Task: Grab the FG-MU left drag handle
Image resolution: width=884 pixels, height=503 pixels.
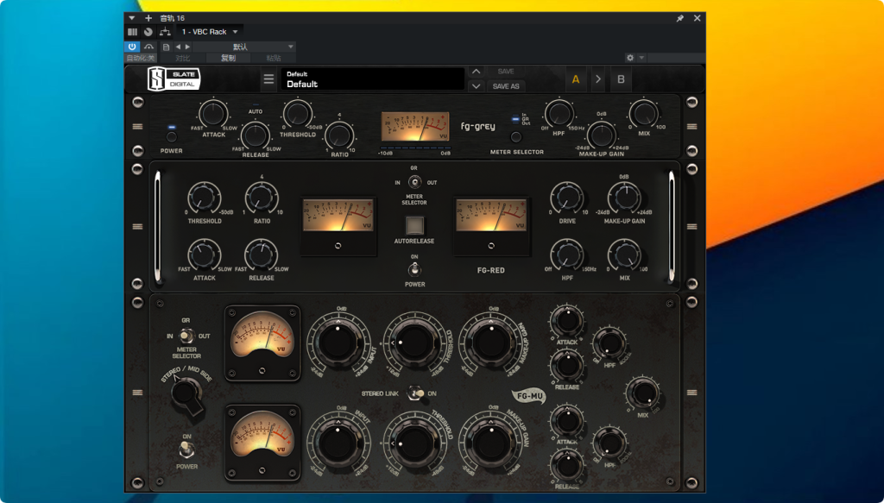Action: coord(137,392)
